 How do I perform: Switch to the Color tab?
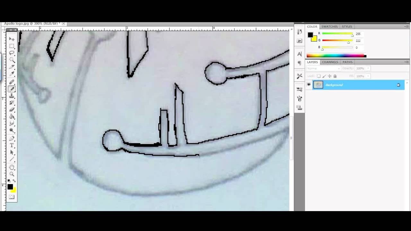point(312,27)
